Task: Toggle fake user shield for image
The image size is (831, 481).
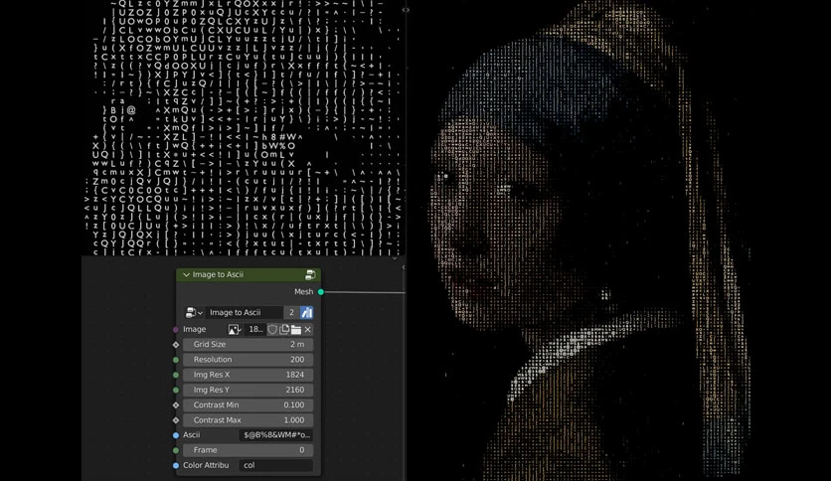Action: [x=272, y=330]
